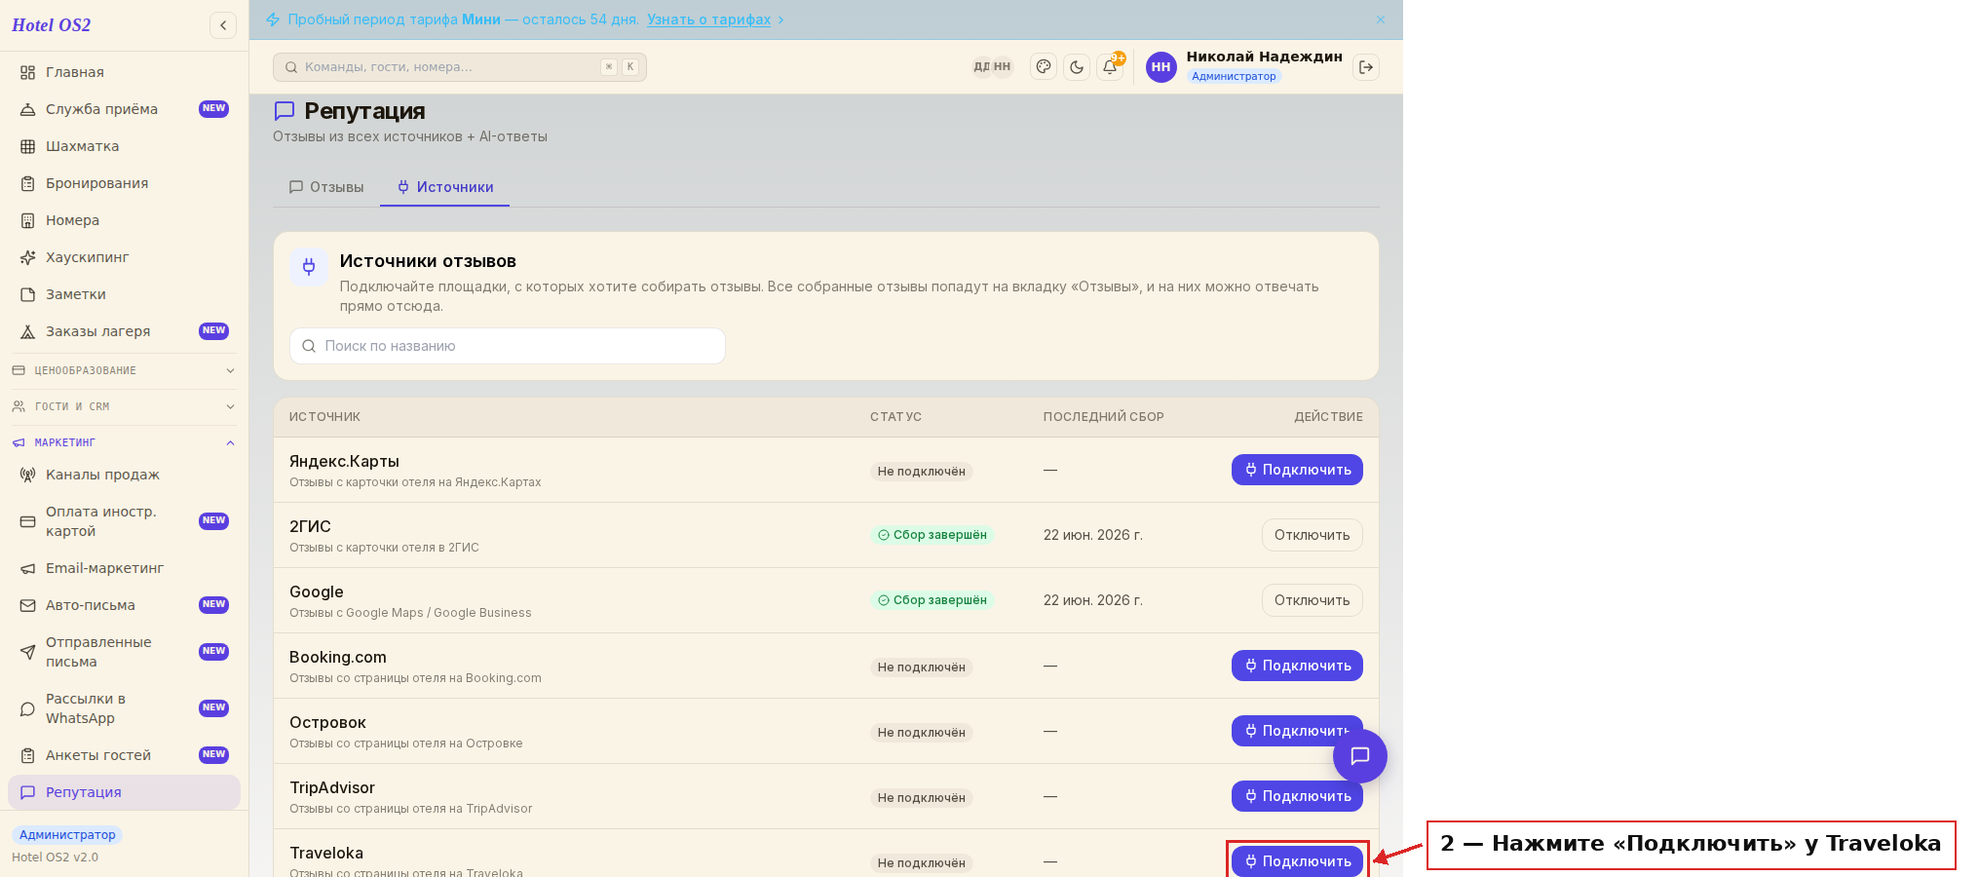Image resolution: width=1979 pixels, height=877 pixels.
Task: Open the Главная dashboard item
Action: [x=124, y=72]
